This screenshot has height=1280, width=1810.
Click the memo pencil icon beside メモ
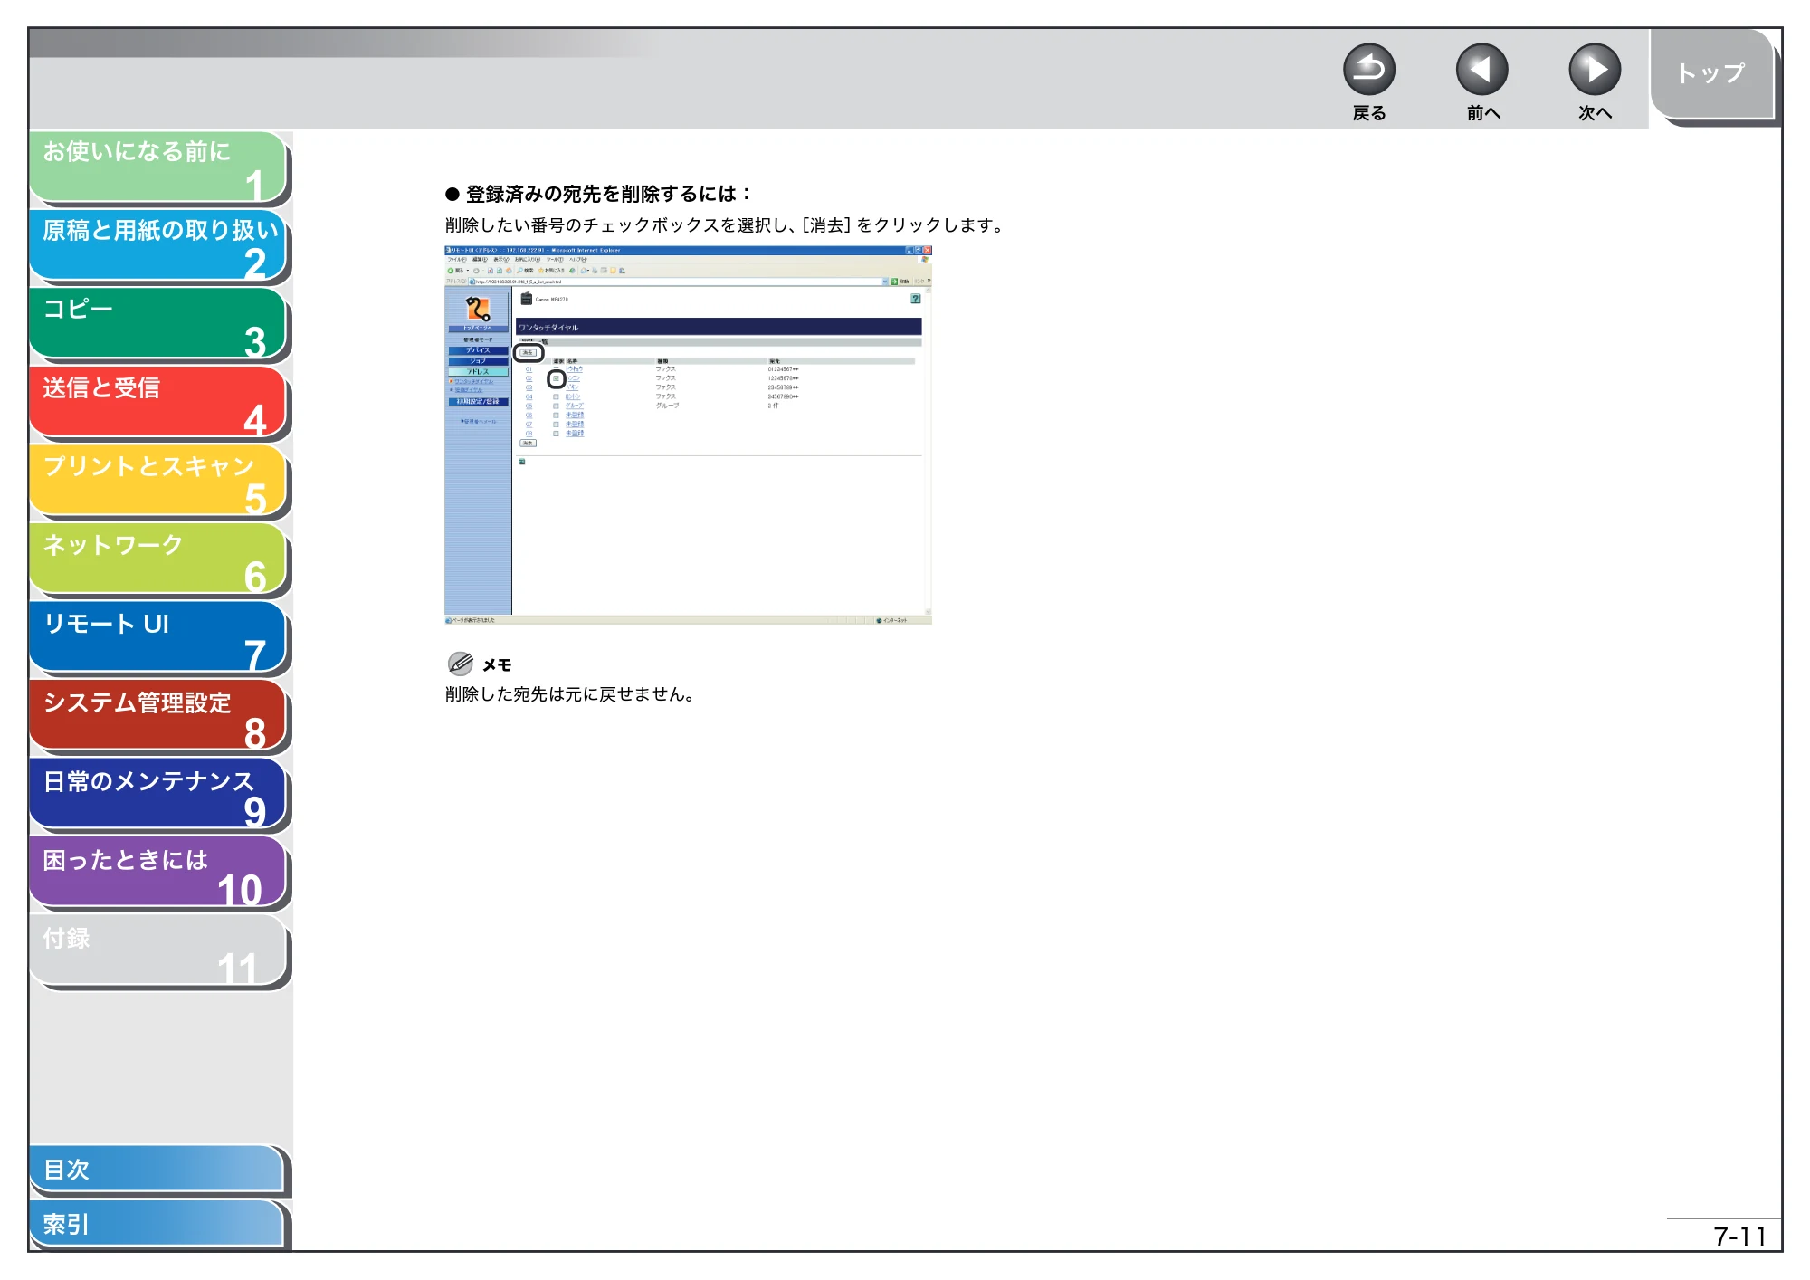(x=461, y=664)
